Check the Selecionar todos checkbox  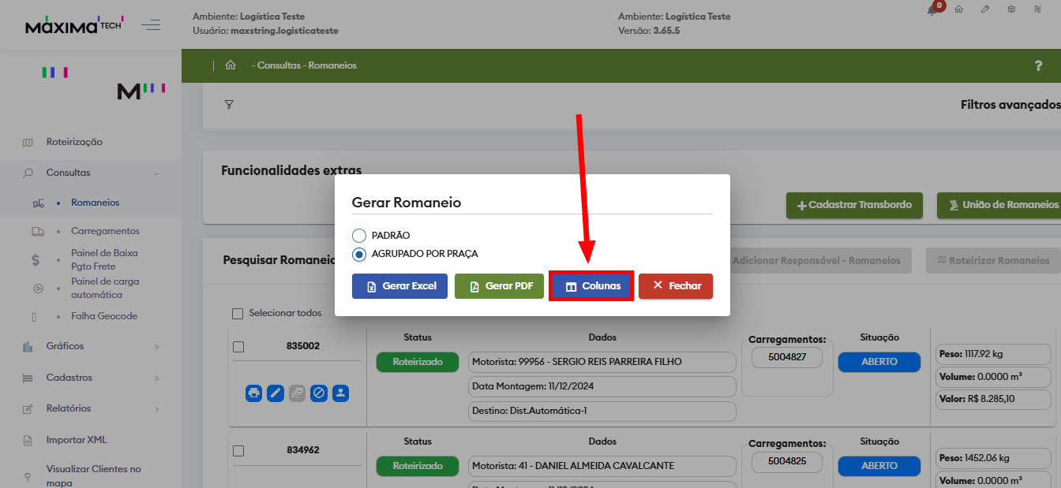[238, 314]
